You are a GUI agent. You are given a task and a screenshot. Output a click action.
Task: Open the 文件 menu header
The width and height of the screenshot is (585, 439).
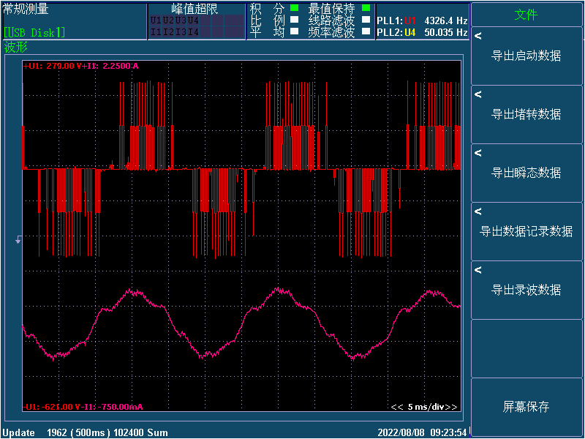tap(526, 15)
